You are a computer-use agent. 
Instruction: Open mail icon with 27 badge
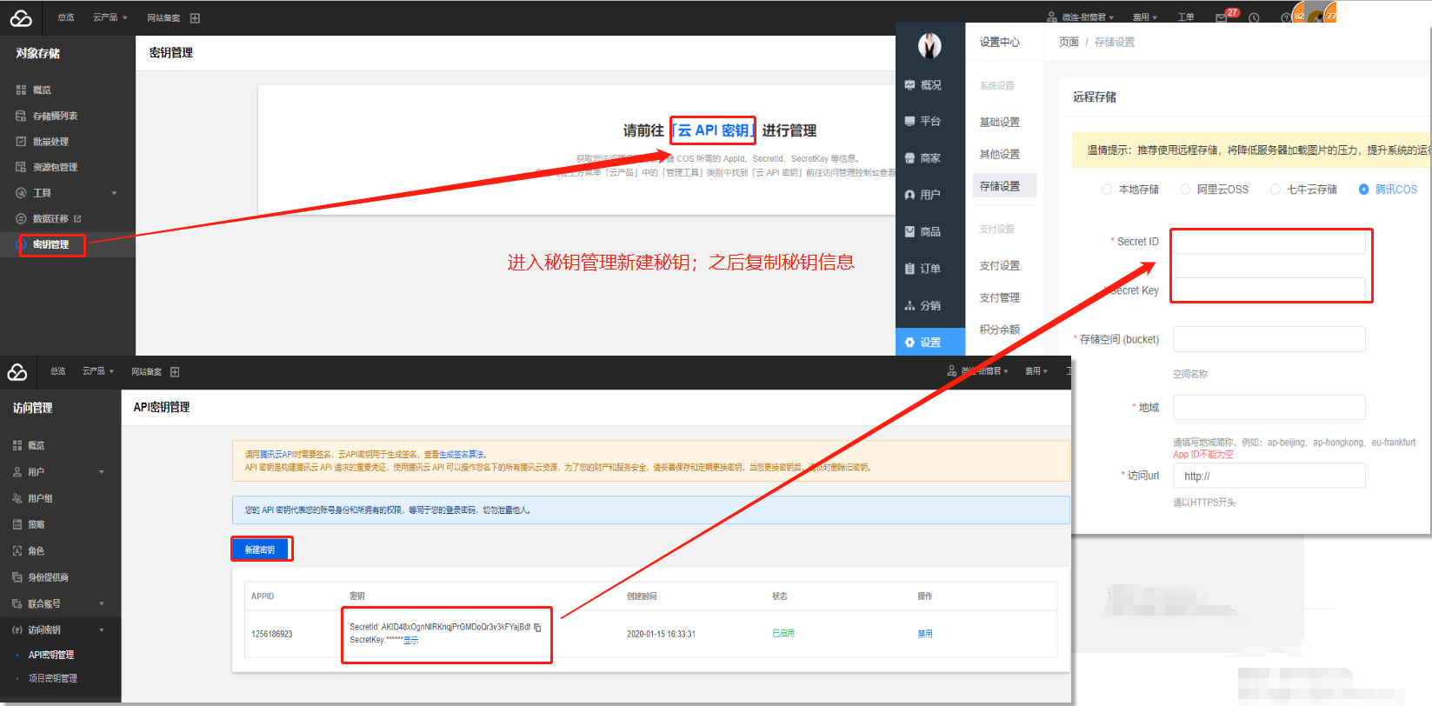(x=1221, y=17)
